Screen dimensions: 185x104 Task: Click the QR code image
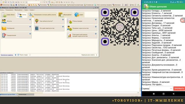click(x=120, y=27)
